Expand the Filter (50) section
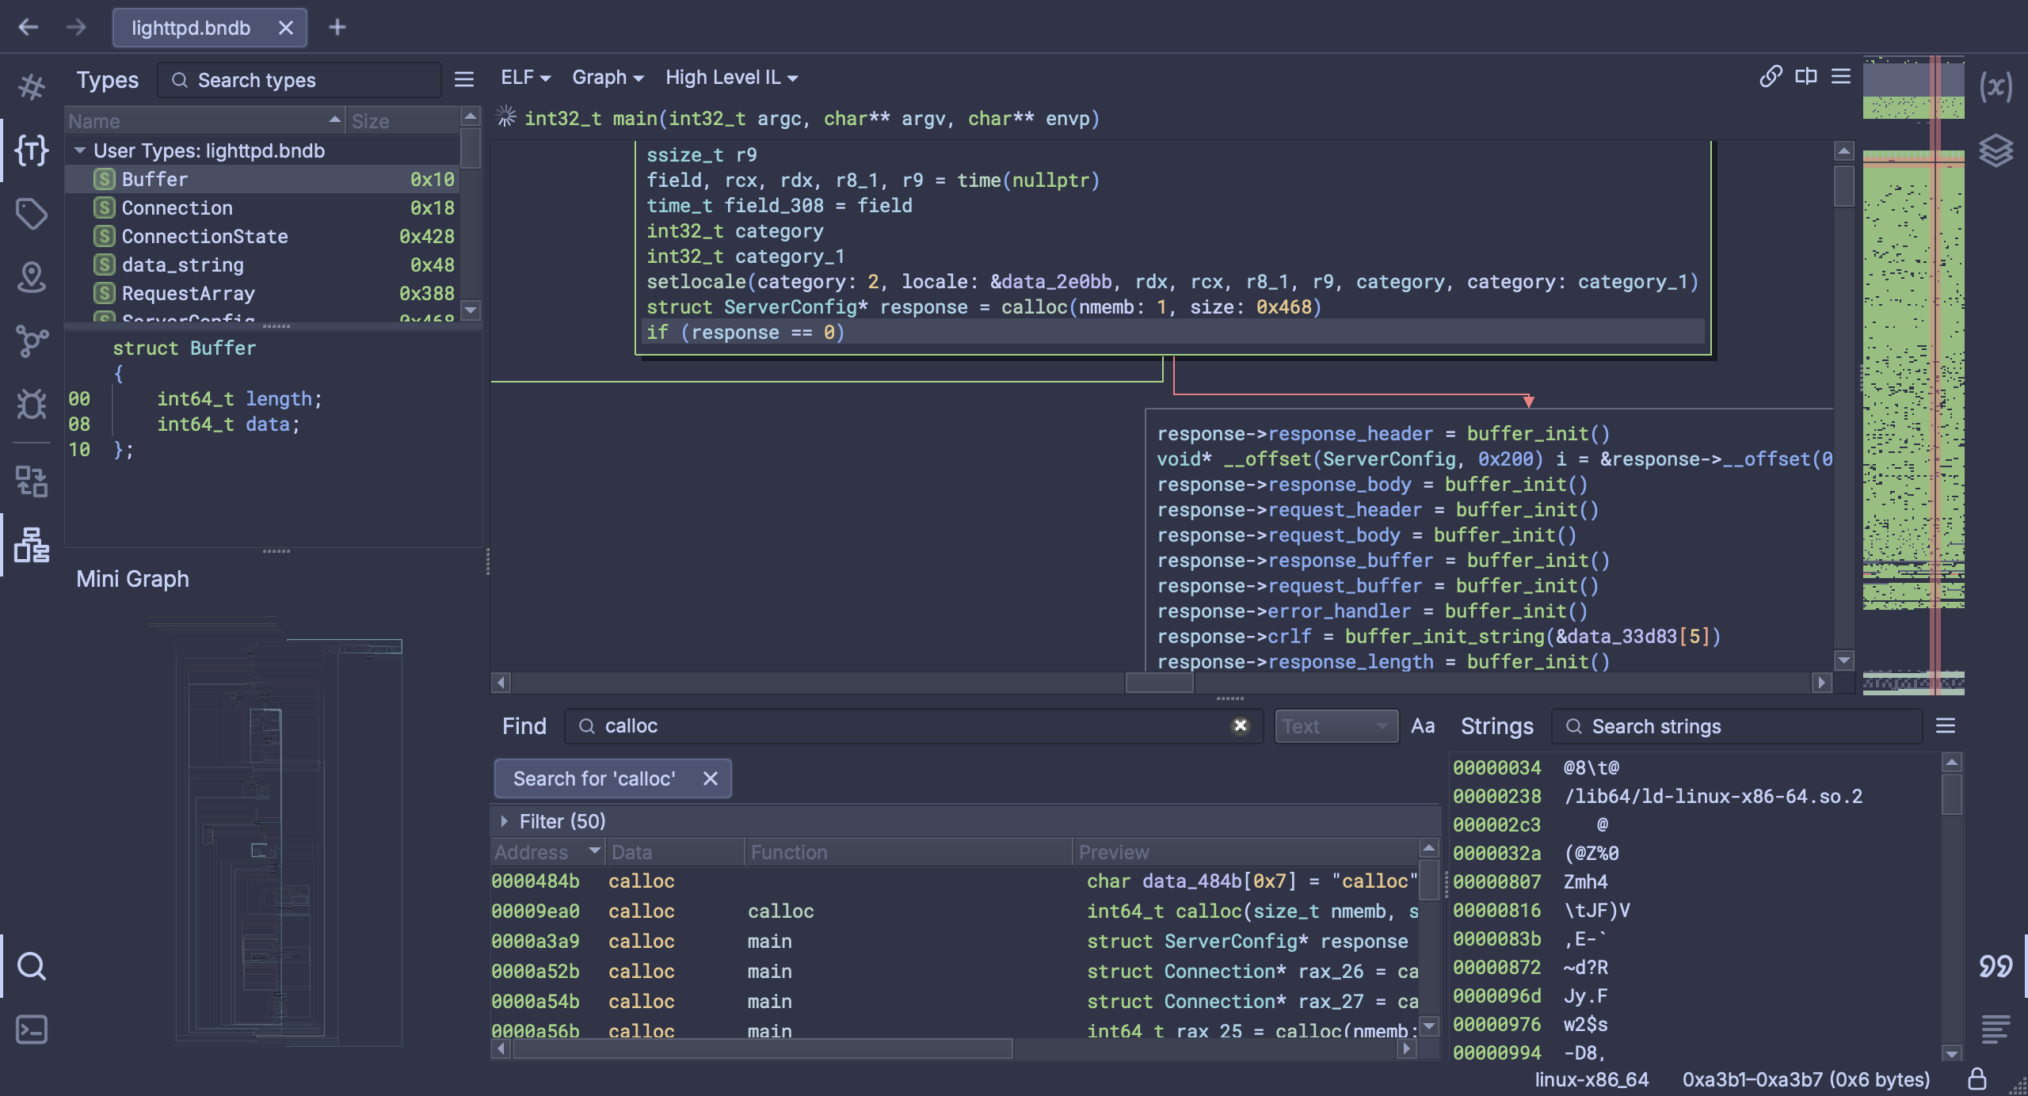Viewport: 2028px width, 1096px height. point(504,821)
